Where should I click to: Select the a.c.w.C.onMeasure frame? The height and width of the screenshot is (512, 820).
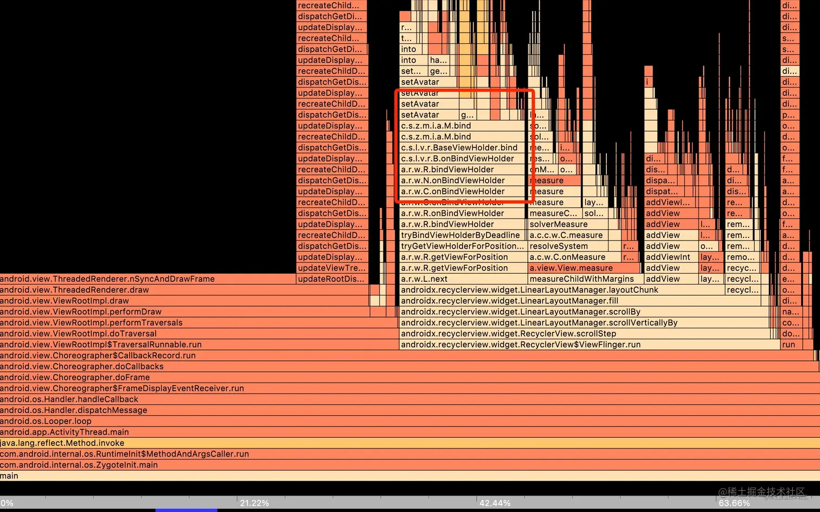(575, 257)
